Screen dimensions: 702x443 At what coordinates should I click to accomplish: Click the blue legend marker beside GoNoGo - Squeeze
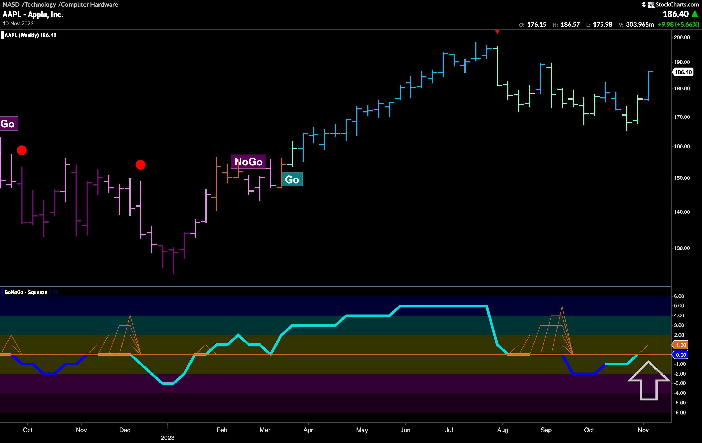click(2, 292)
